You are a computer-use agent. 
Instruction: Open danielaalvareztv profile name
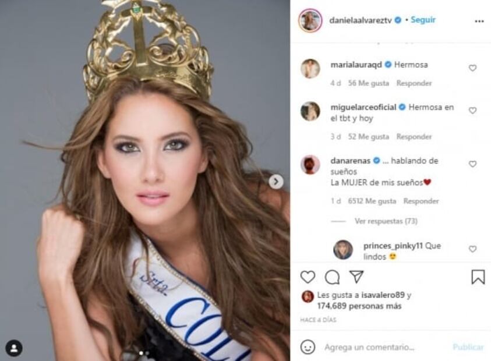[x=361, y=20]
